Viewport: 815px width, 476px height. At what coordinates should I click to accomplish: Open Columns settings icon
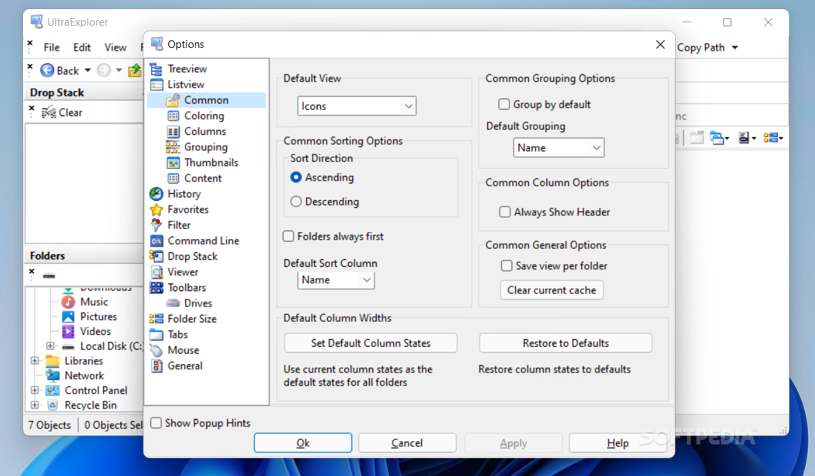pyautogui.click(x=173, y=131)
